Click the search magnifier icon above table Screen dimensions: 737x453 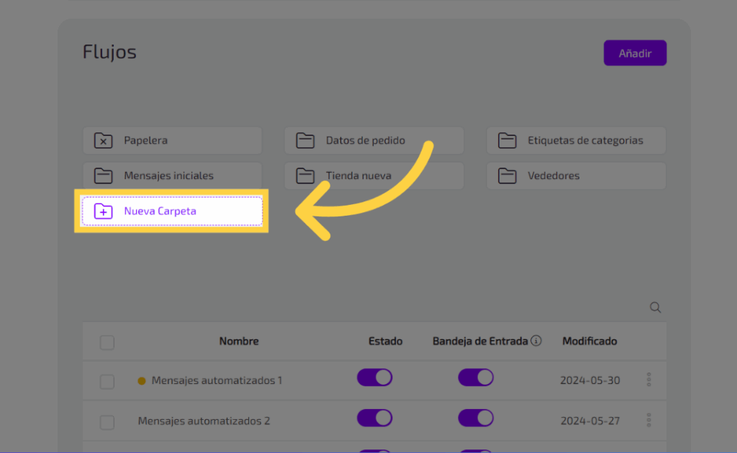[x=655, y=308]
